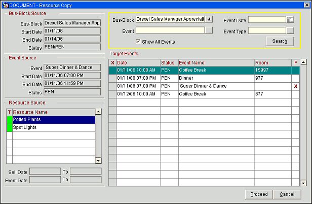Expand the Bus-Block dropdown arrow
The width and height of the screenshot is (312, 204).
pos(209,19)
